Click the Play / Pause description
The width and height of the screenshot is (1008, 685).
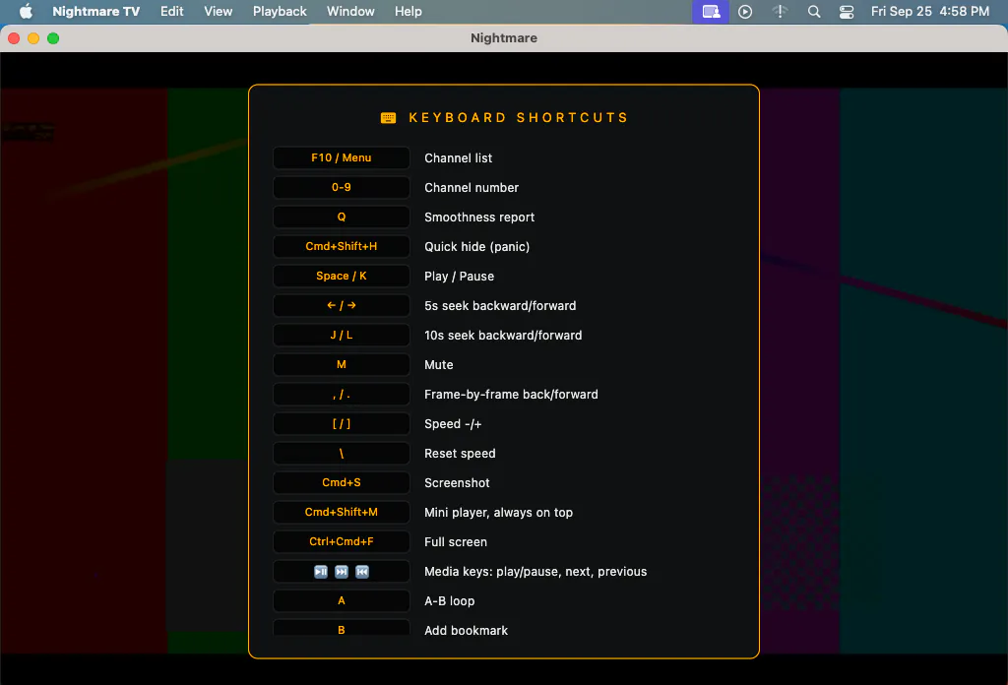coord(459,277)
